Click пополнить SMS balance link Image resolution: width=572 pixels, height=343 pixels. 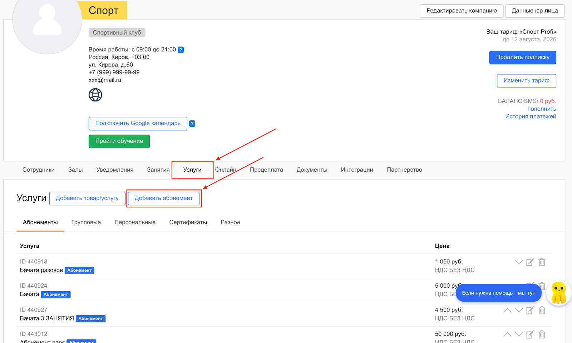click(x=542, y=109)
